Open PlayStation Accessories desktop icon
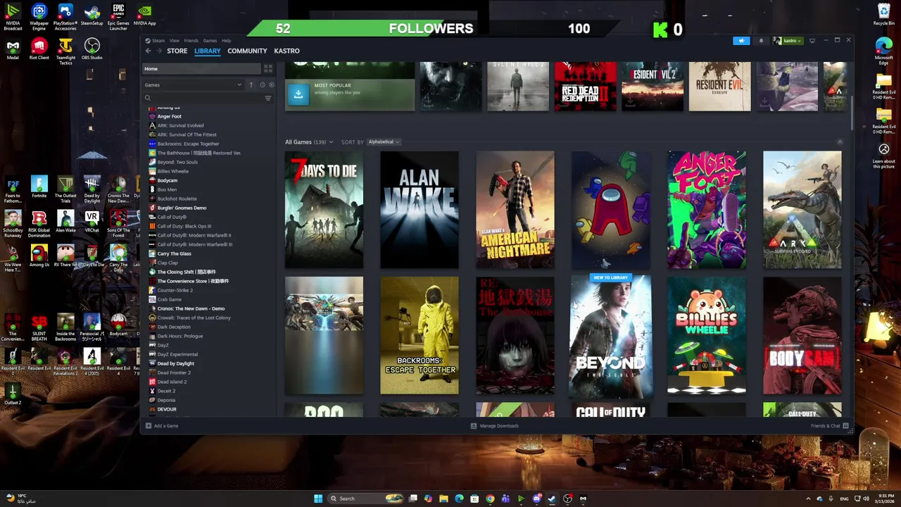This screenshot has width=901, height=507. tap(65, 18)
